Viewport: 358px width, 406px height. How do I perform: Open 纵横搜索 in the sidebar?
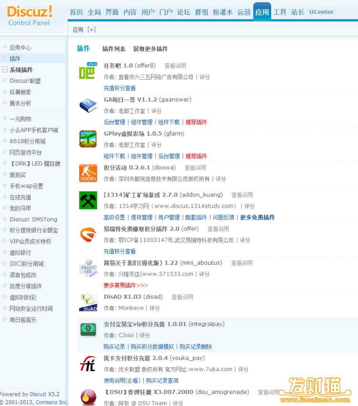(x=20, y=92)
